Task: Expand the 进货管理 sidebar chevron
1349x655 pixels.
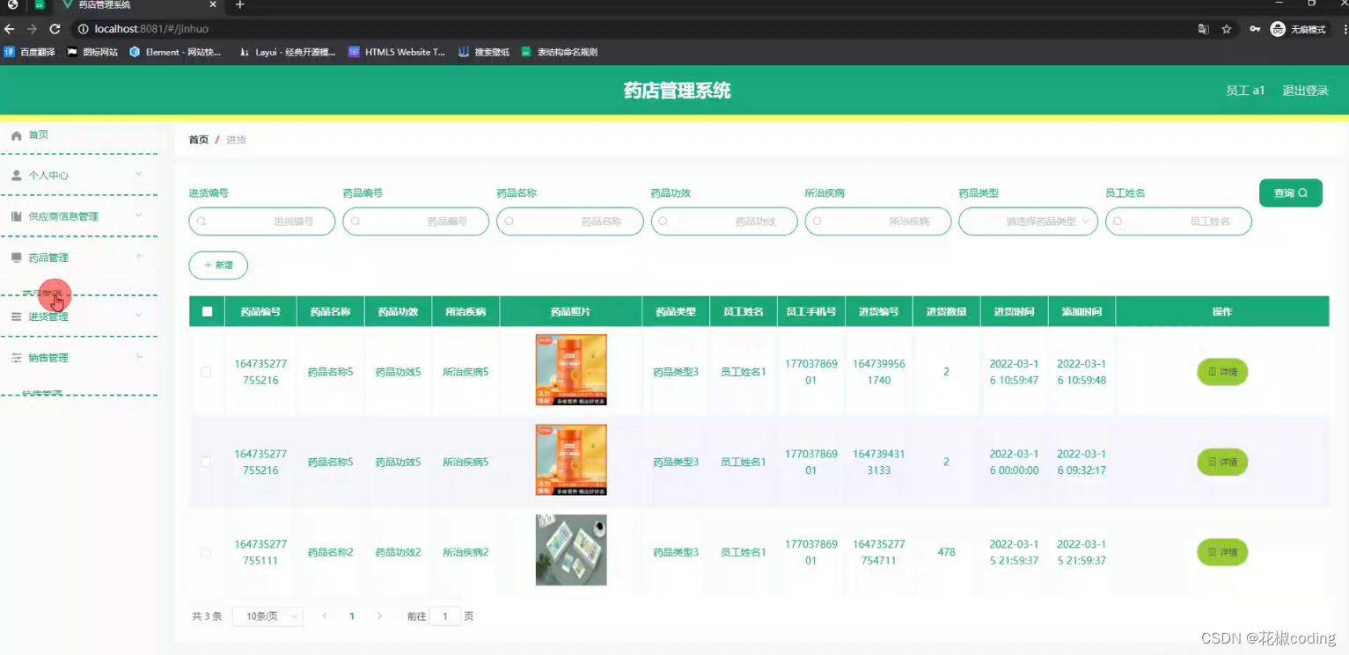Action: [139, 315]
